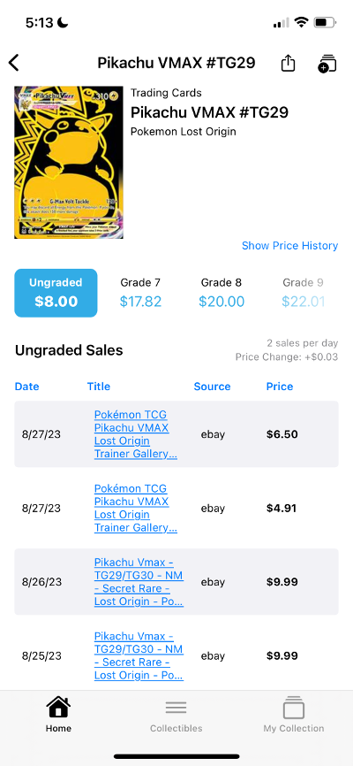Viewport: 353px width, 766px height.
Task: Go to Home tab icon
Action: [x=58, y=708]
